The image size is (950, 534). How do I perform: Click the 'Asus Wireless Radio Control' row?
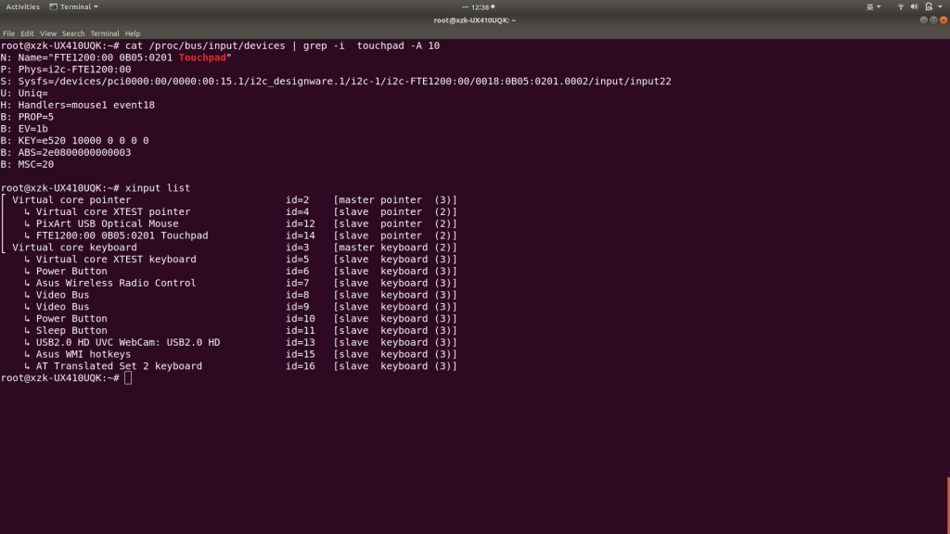click(240, 284)
